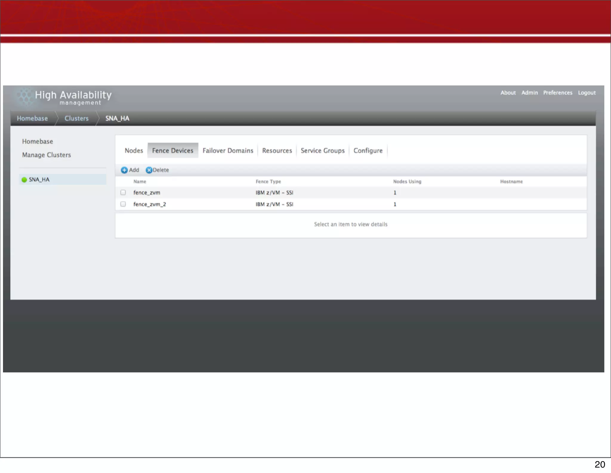Viewport: 611px width, 473px height.
Task: Navigate to the Clusters breadcrumb
Action: pos(76,119)
